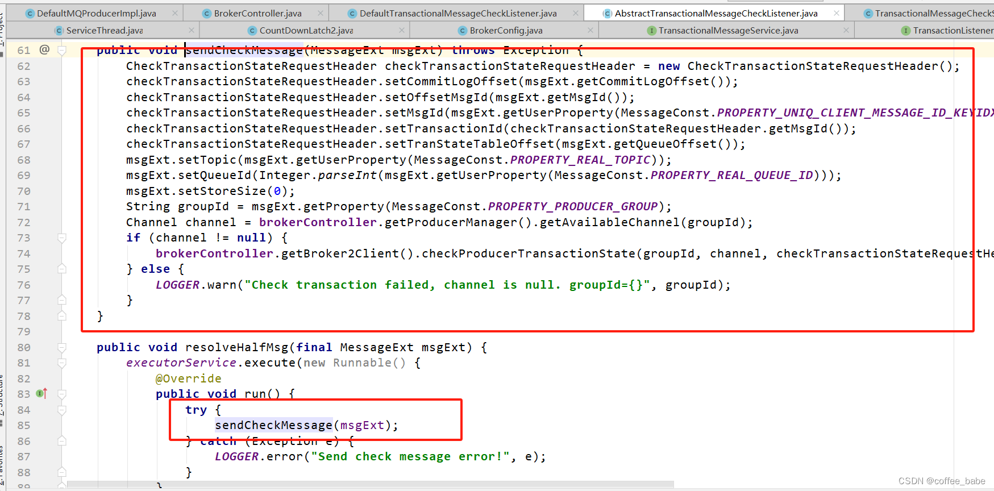
Task: Click the fold end marker at line 77
Action: (62, 301)
